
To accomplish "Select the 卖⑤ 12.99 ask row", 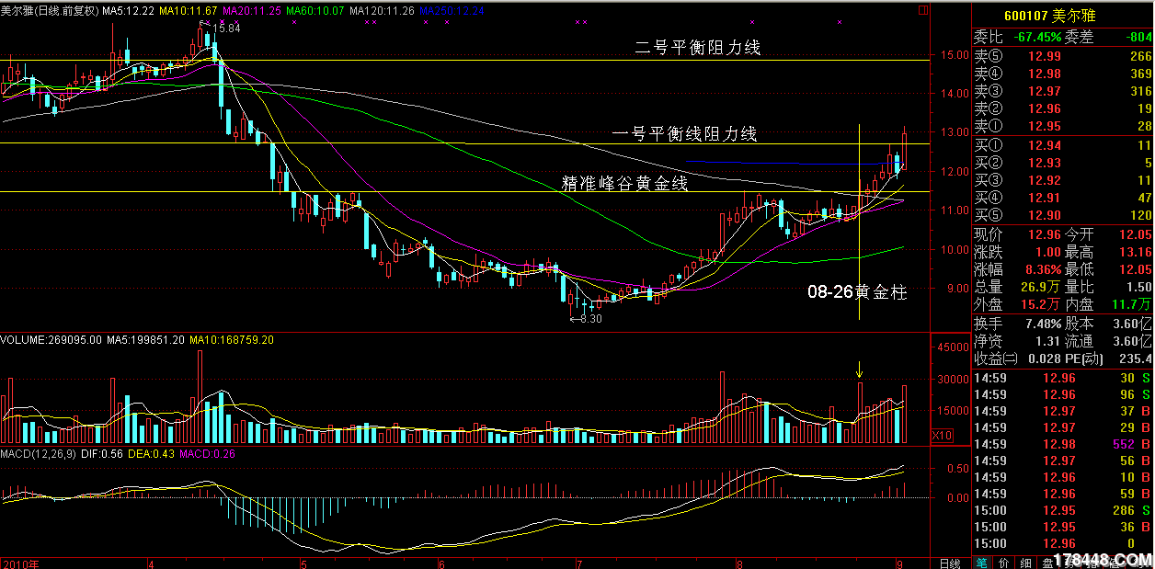I will (x=1063, y=57).
